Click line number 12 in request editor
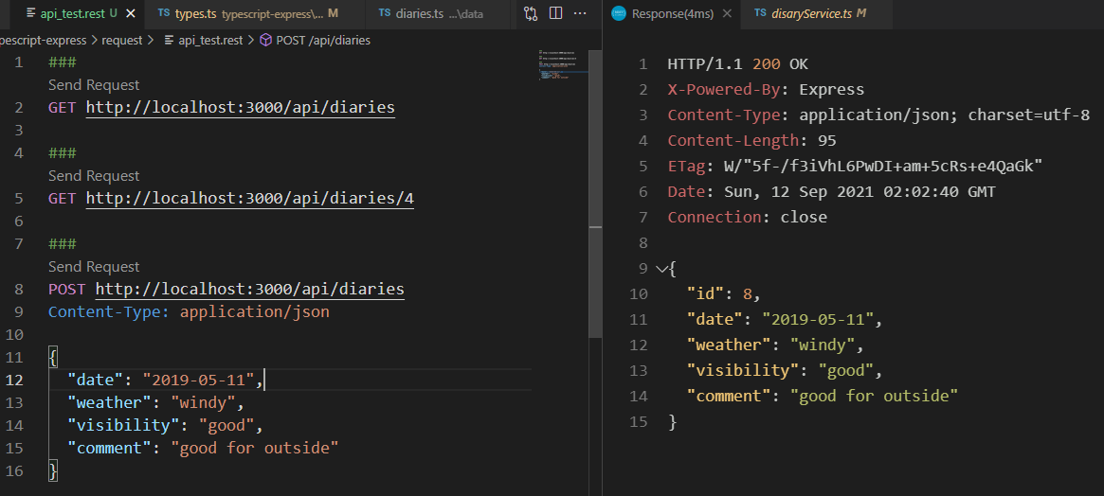The height and width of the screenshot is (496, 1104). 15,380
